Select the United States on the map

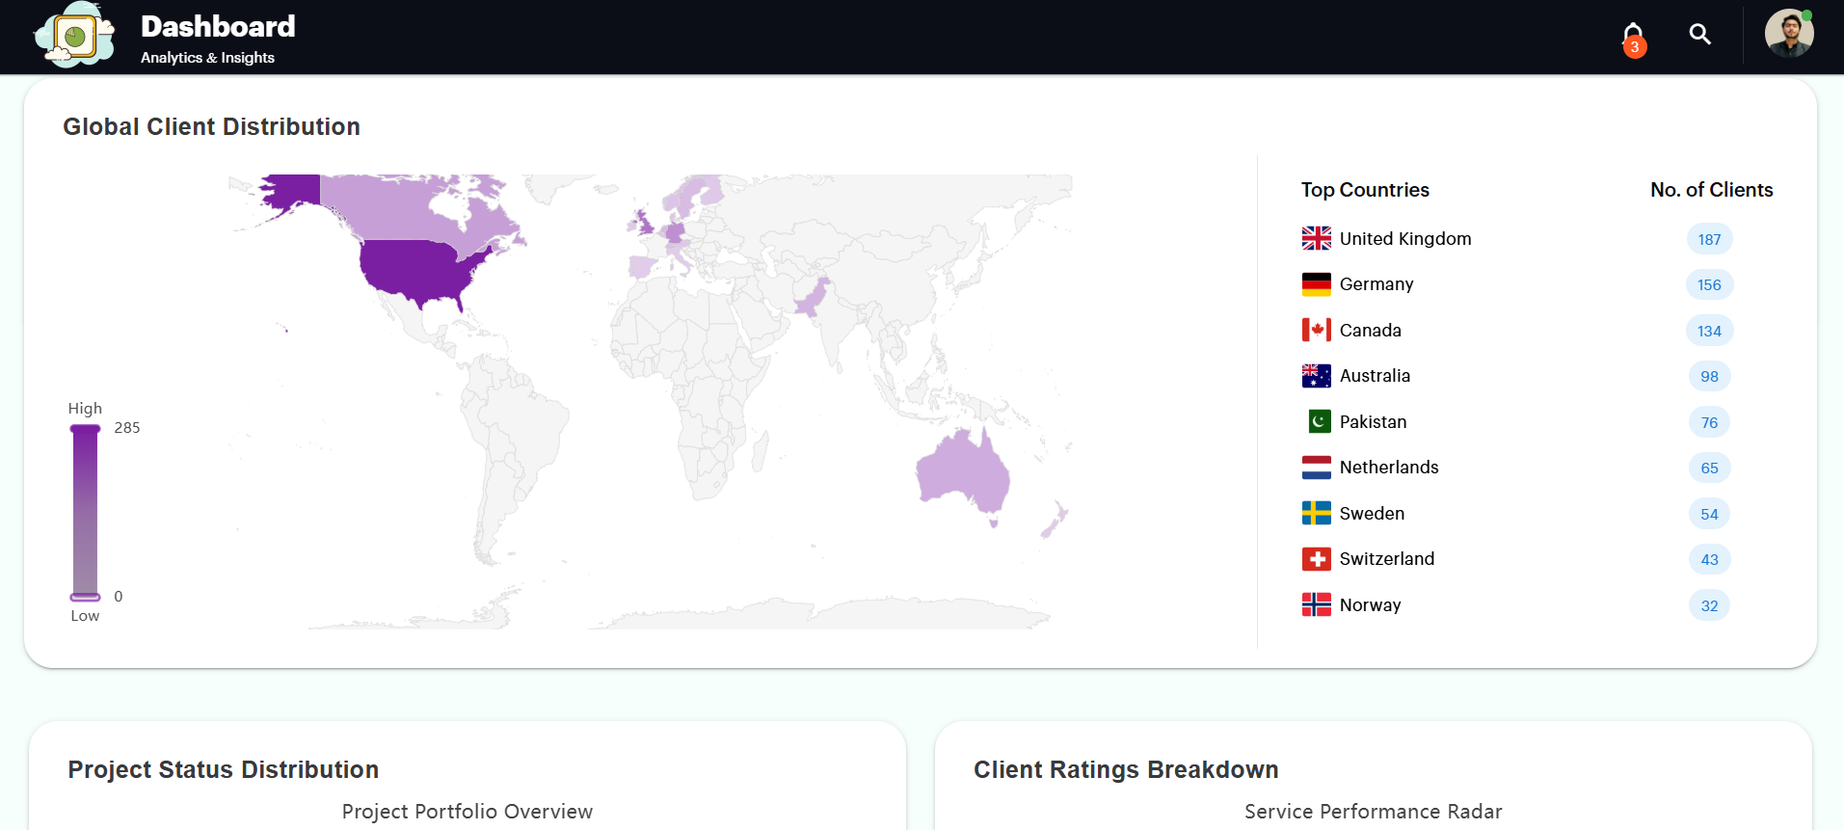click(414, 271)
